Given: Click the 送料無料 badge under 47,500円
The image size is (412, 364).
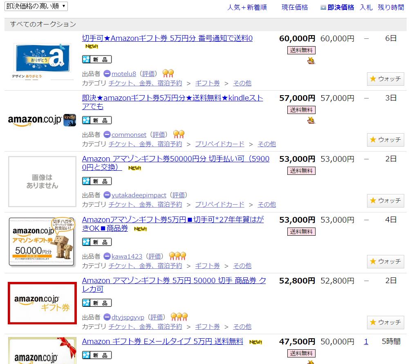Looking at the screenshot, I should click(301, 353).
